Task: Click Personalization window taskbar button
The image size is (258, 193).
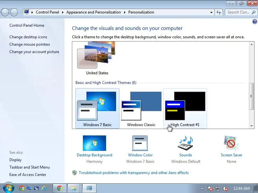Action: [89, 188]
